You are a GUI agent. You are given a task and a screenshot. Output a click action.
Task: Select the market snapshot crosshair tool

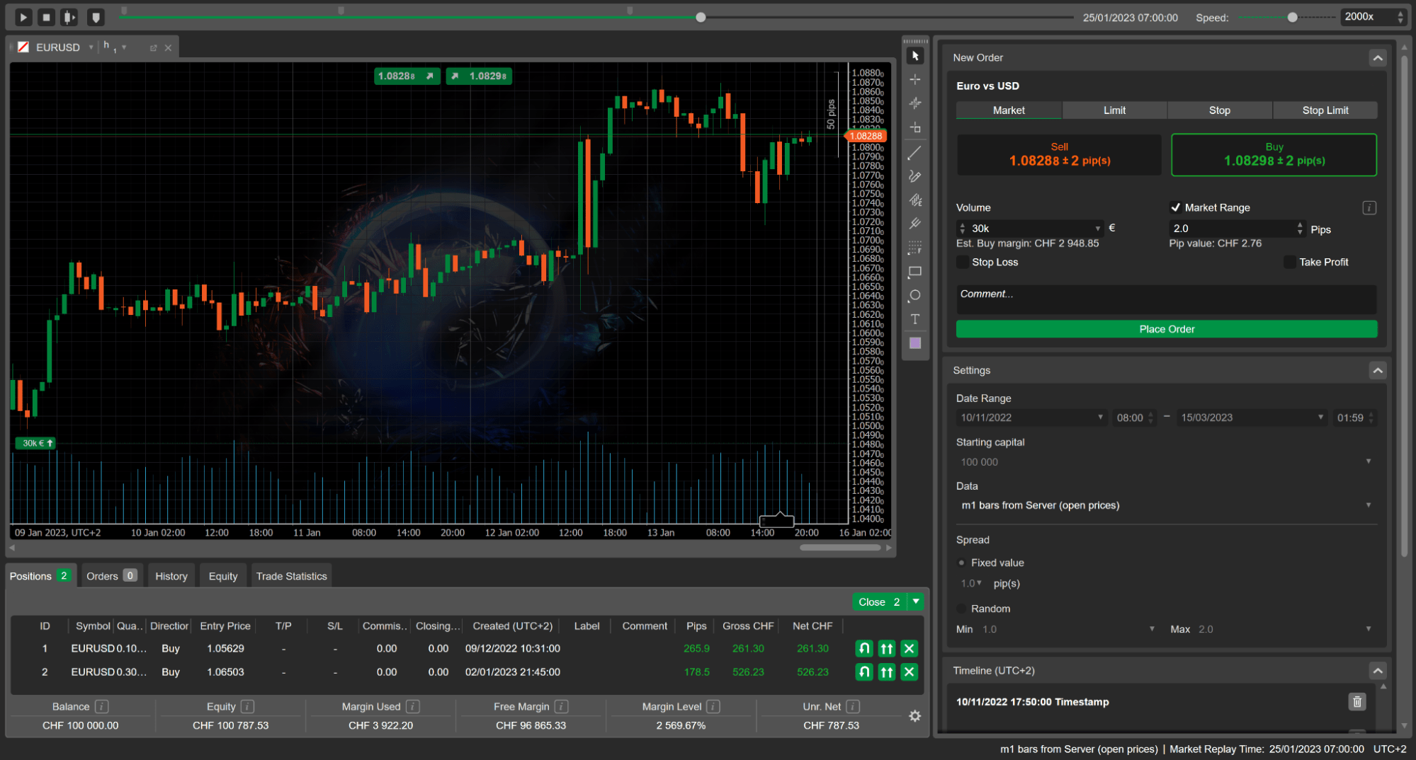click(x=915, y=127)
